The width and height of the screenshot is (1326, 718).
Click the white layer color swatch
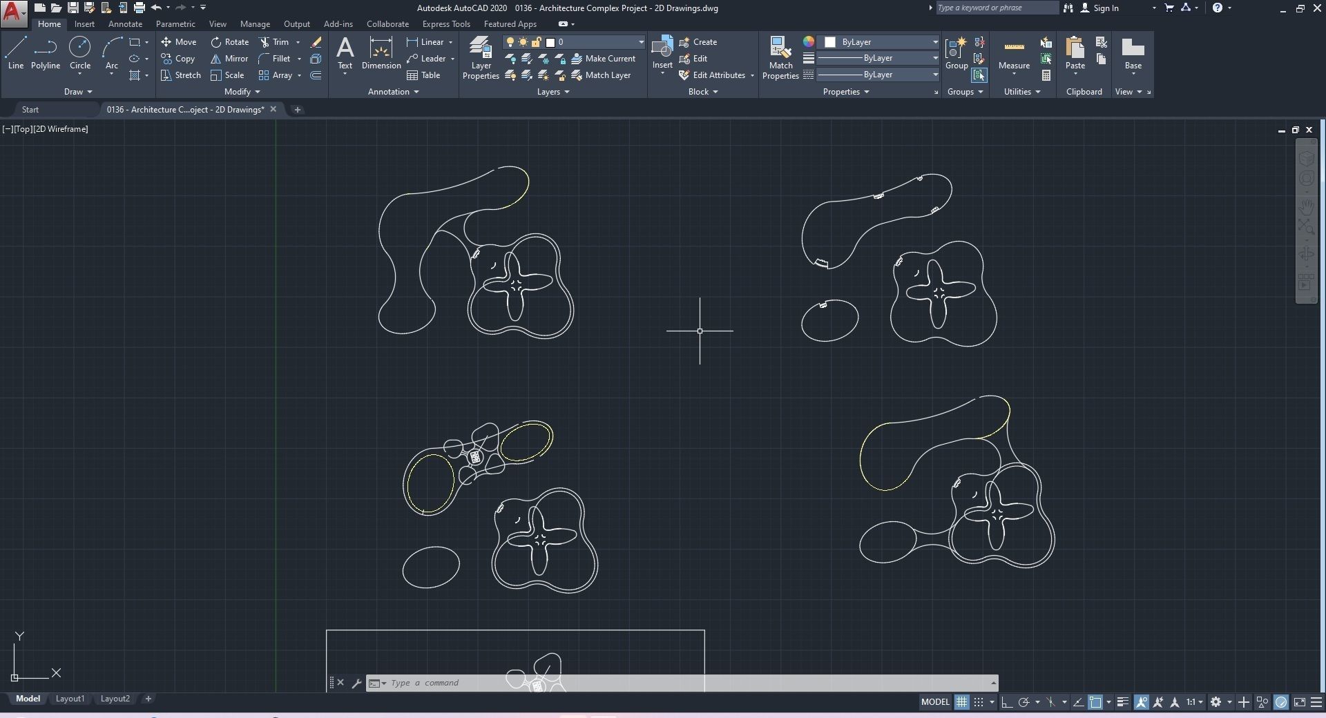click(x=550, y=42)
